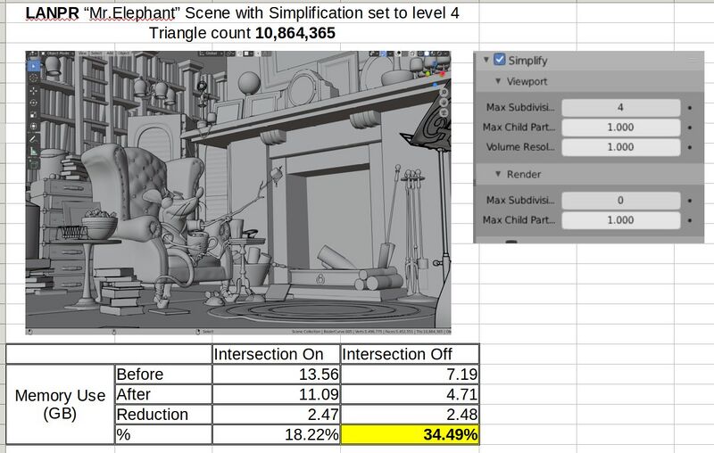
Task: Select the 'Intersection Off' header cell
Action: [x=410, y=354]
